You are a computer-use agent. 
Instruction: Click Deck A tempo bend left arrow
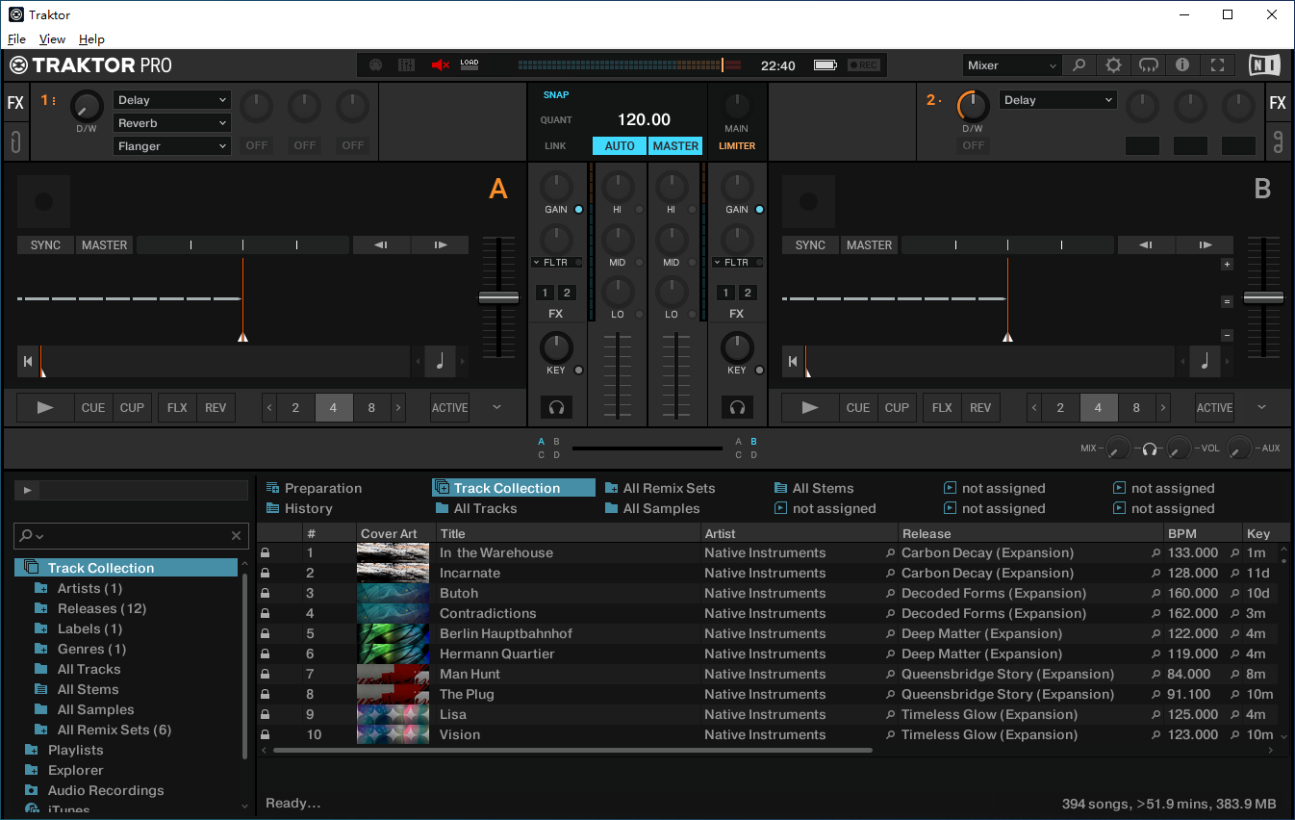(382, 245)
